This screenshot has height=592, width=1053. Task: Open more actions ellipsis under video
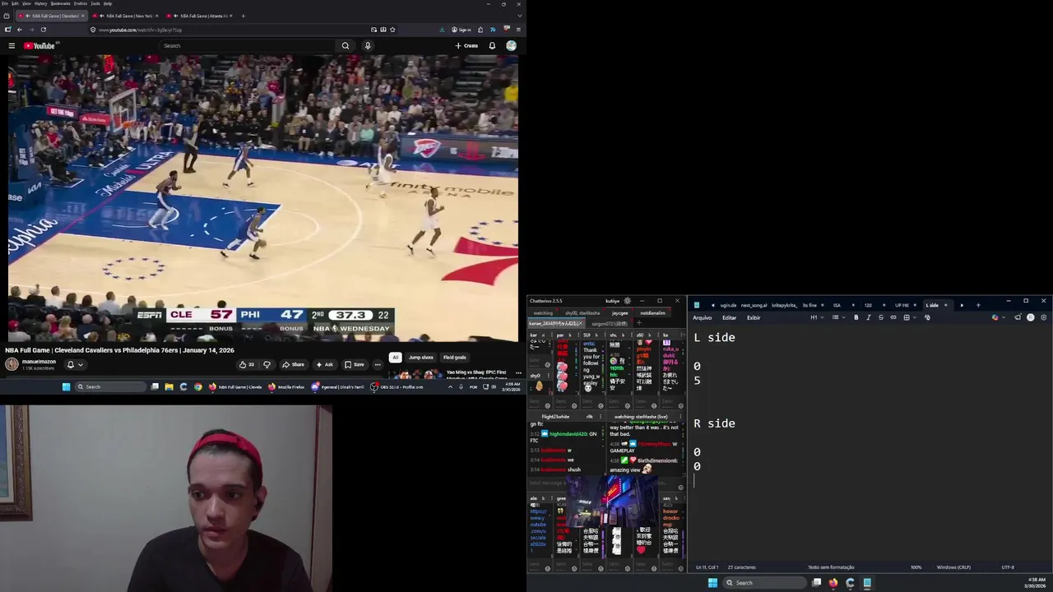378,364
